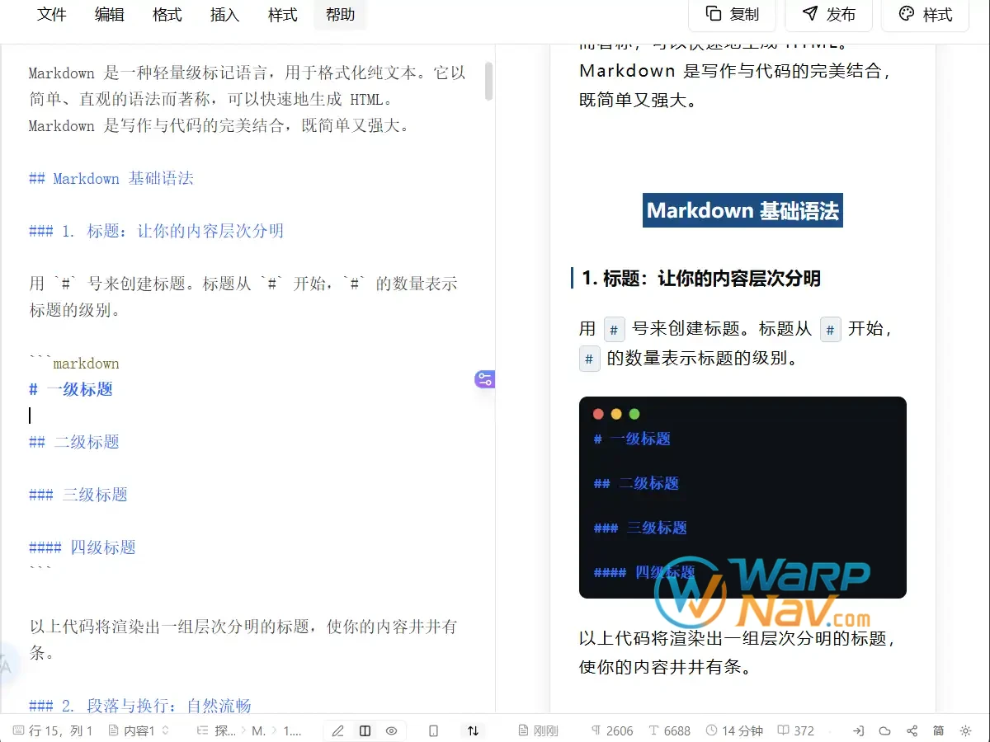Click the 样式 button with palette icon
990x742 pixels.
[926, 14]
